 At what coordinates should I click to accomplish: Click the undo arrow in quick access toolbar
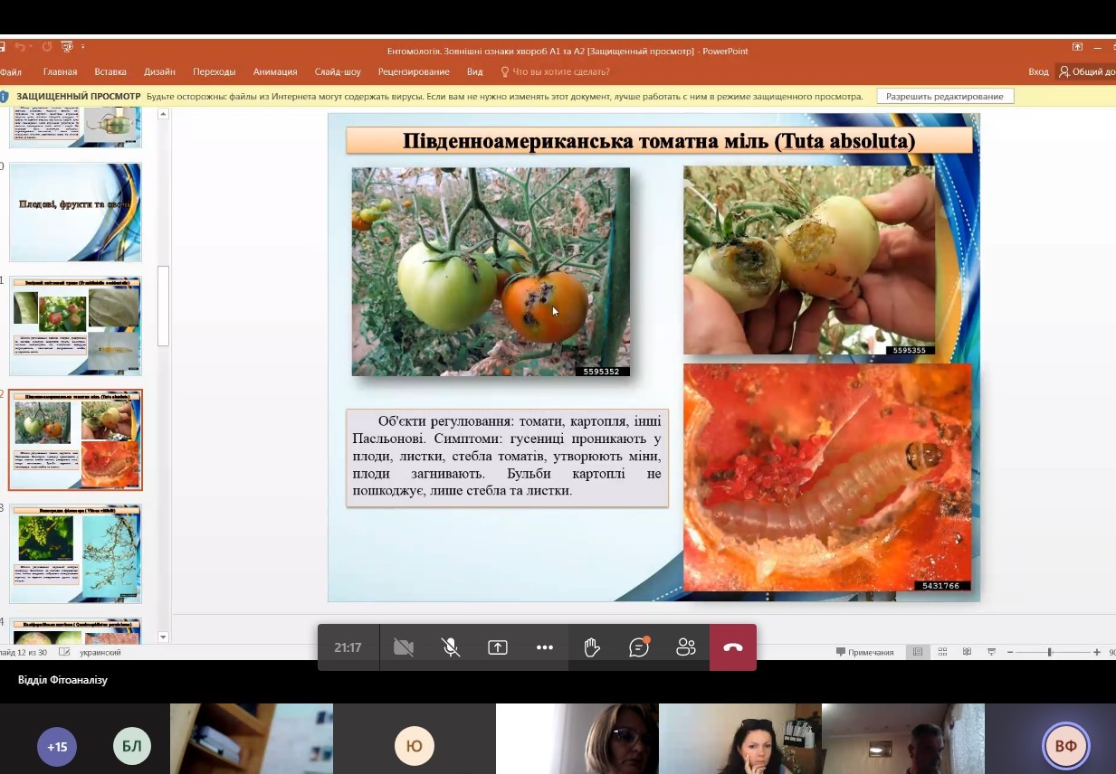(x=20, y=46)
